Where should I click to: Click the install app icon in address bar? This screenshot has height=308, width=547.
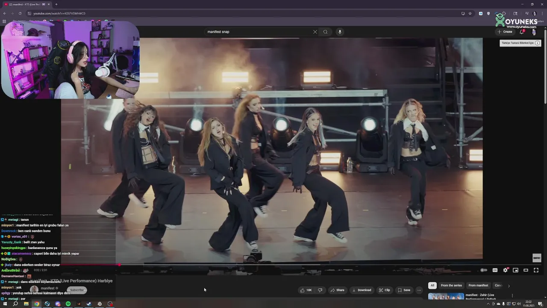(463, 13)
